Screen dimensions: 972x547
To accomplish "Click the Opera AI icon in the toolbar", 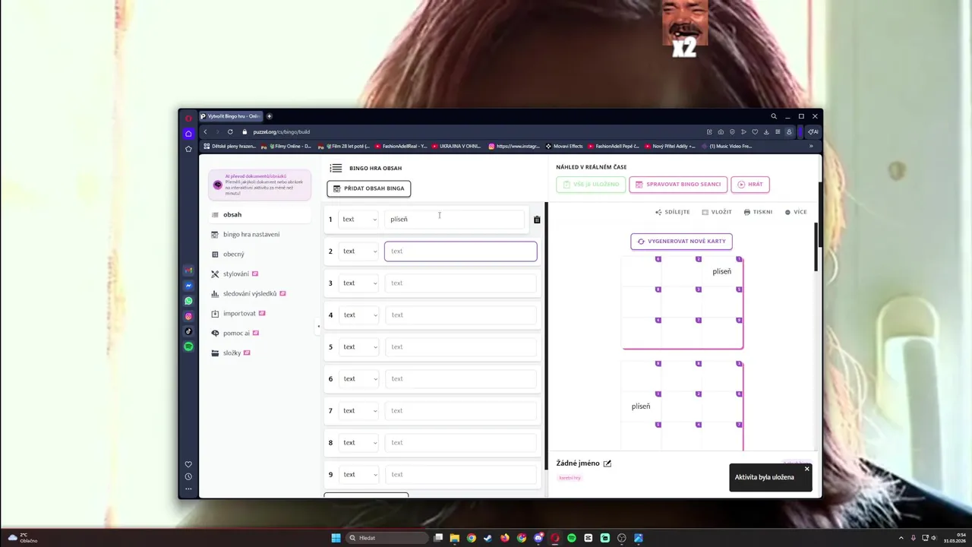I will [x=813, y=131].
